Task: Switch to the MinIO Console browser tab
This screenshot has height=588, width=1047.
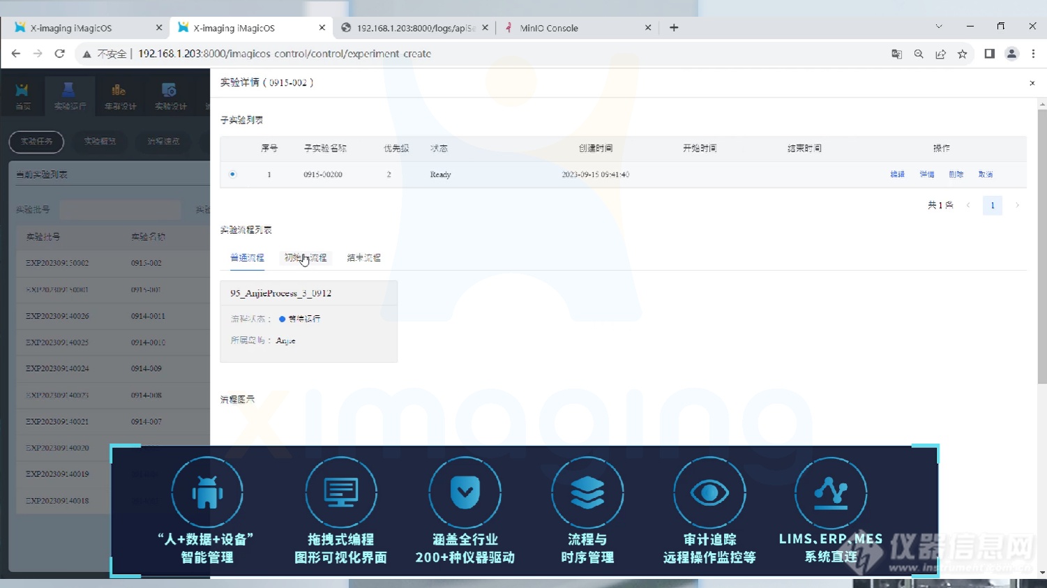Action: (x=551, y=27)
